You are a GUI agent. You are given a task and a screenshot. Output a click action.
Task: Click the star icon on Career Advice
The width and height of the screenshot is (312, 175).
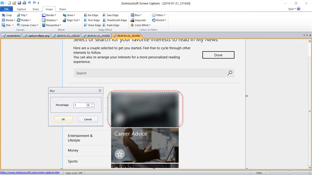120,154
